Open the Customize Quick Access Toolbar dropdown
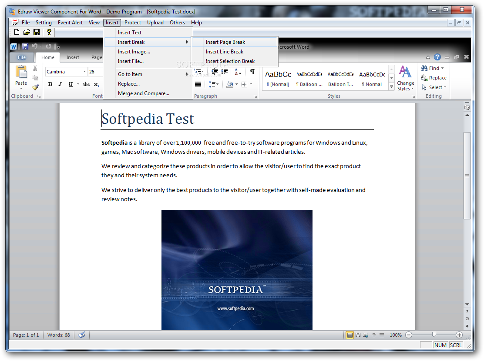This screenshot has height=361, width=484. pyautogui.click(x=58, y=47)
